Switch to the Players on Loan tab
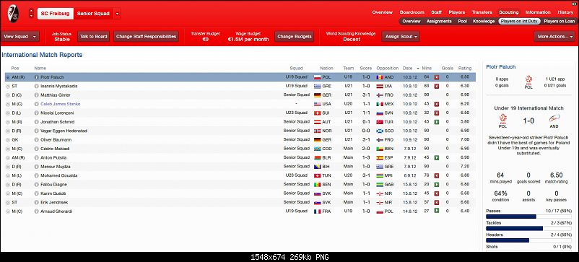 pyautogui.click(x=559, y=22)
